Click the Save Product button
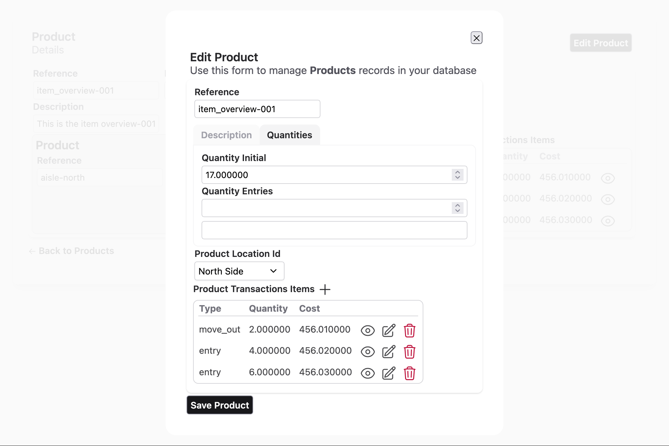 pos(220,405)
